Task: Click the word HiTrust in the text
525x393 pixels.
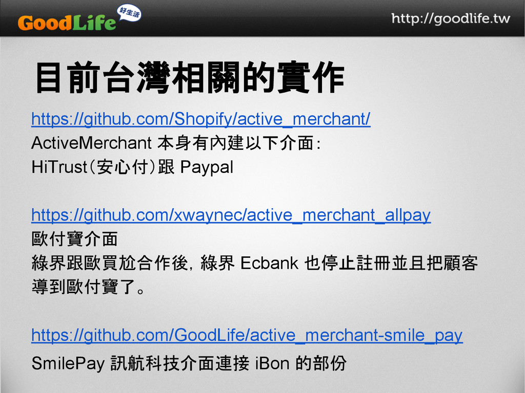Action: [59, 167]
